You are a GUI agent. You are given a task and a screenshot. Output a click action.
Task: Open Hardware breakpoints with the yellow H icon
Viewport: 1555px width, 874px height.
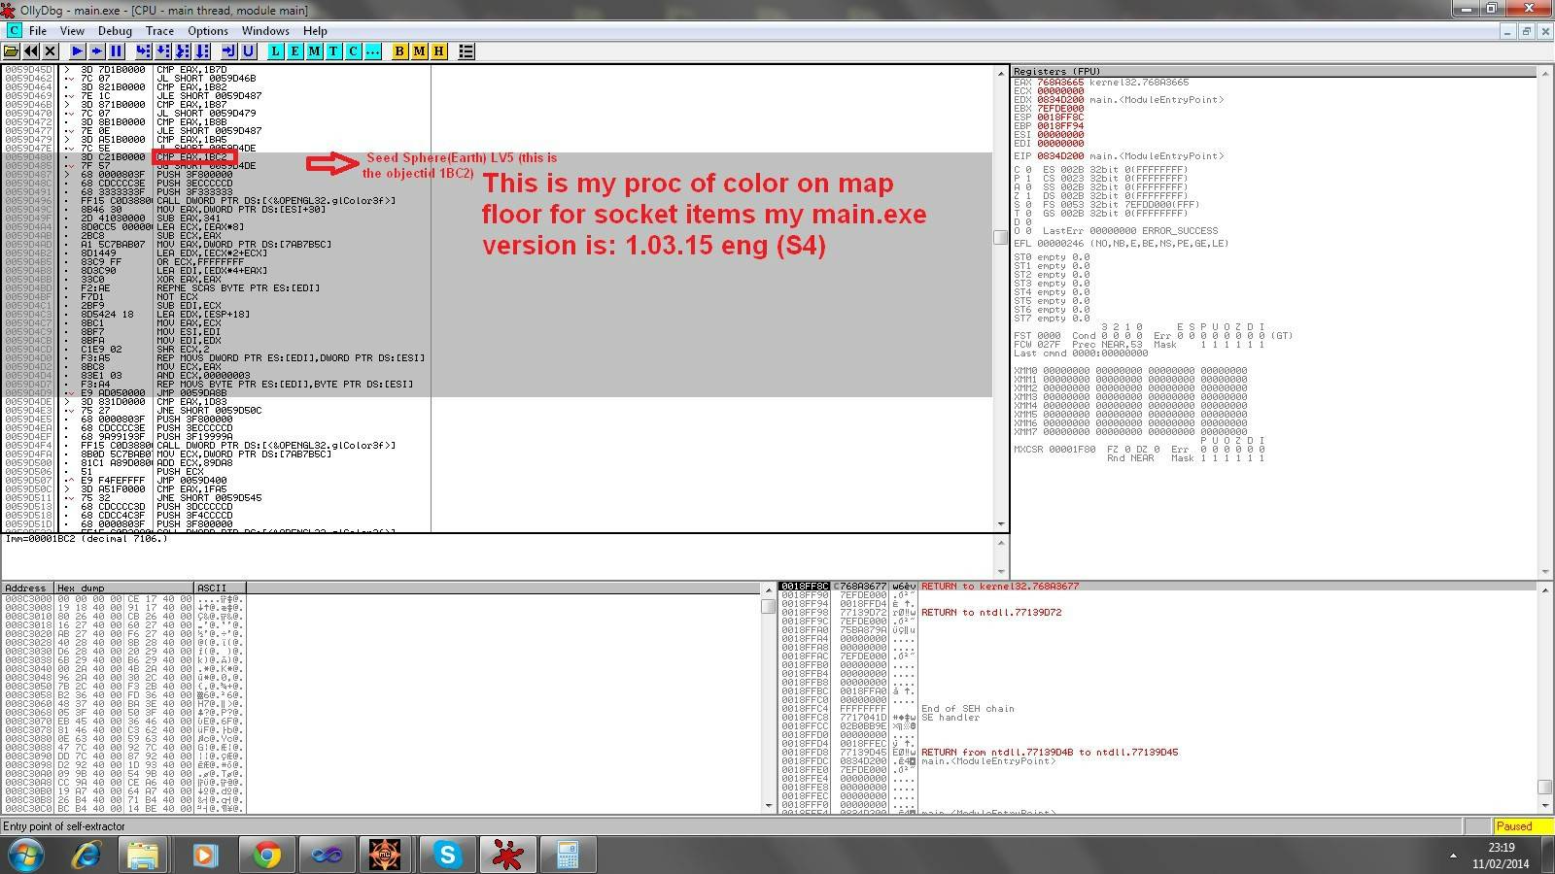(x=438, y=50)
